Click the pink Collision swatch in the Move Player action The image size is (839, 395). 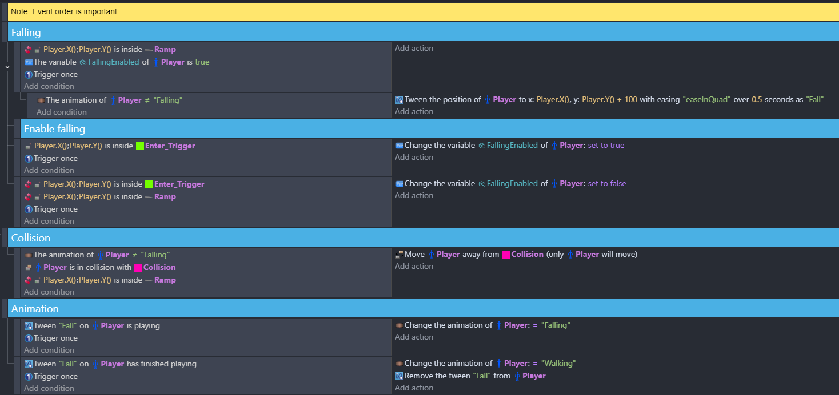click(x=505, y=255)
